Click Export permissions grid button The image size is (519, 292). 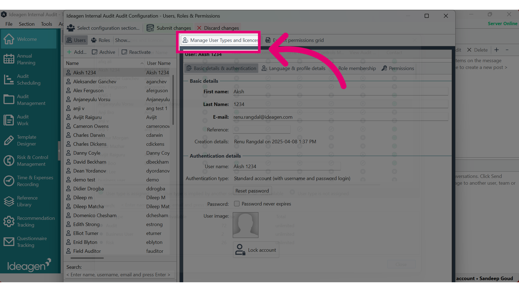(x=294, y=40)
